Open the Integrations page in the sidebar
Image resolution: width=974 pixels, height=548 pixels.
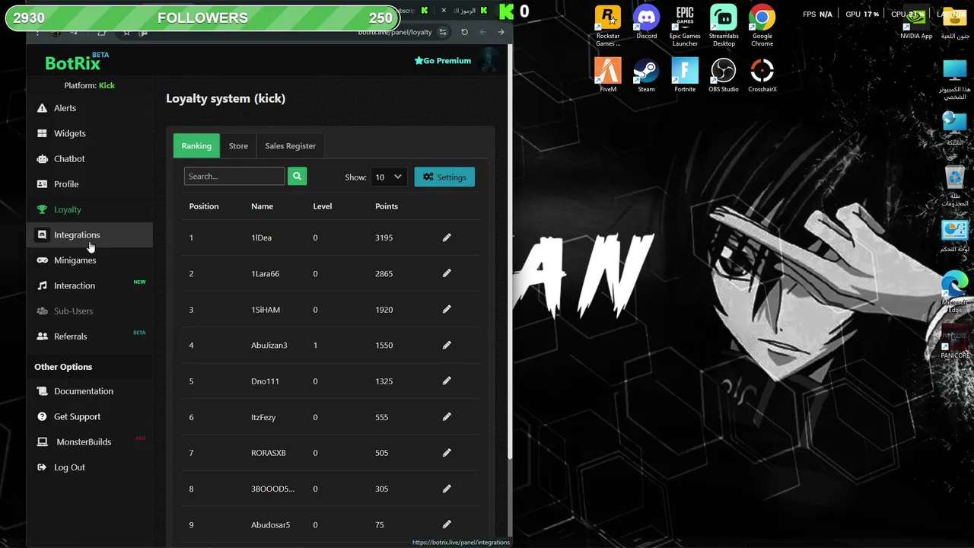90,234
